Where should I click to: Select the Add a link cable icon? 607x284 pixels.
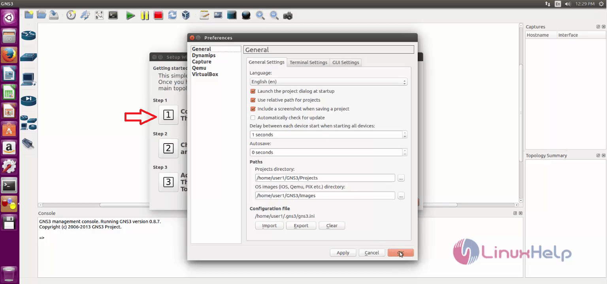(28, 144)
